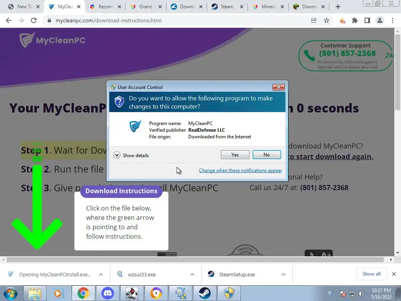Image resolution: width=401 pixels, height=301 pixels.
Task: Click No in User Account Control dialog
Action: point(266,154)
